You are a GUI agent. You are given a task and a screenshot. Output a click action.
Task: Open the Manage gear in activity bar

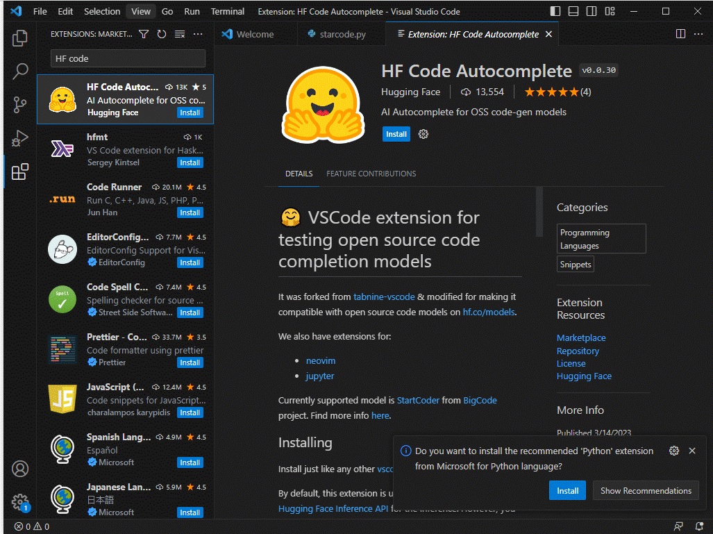[x=19, y=502]
